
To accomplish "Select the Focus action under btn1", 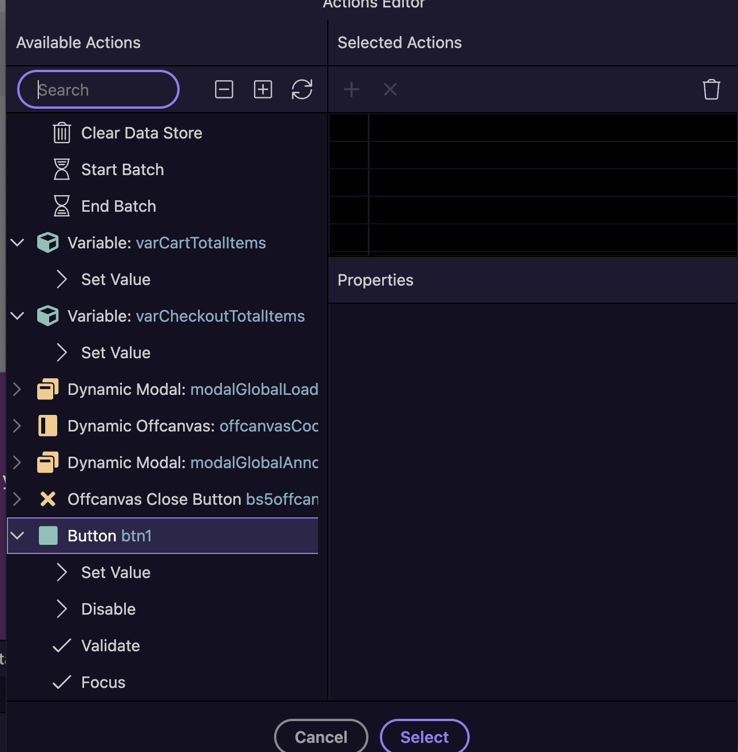I will tap(103, 682).
